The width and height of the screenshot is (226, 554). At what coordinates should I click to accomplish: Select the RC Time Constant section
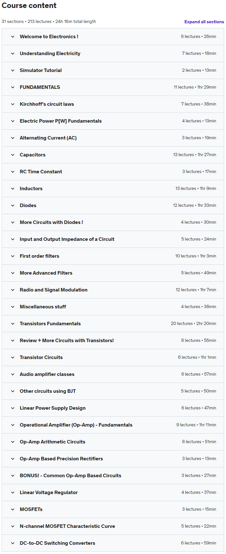pyautogui.click(x=41, y=172)
